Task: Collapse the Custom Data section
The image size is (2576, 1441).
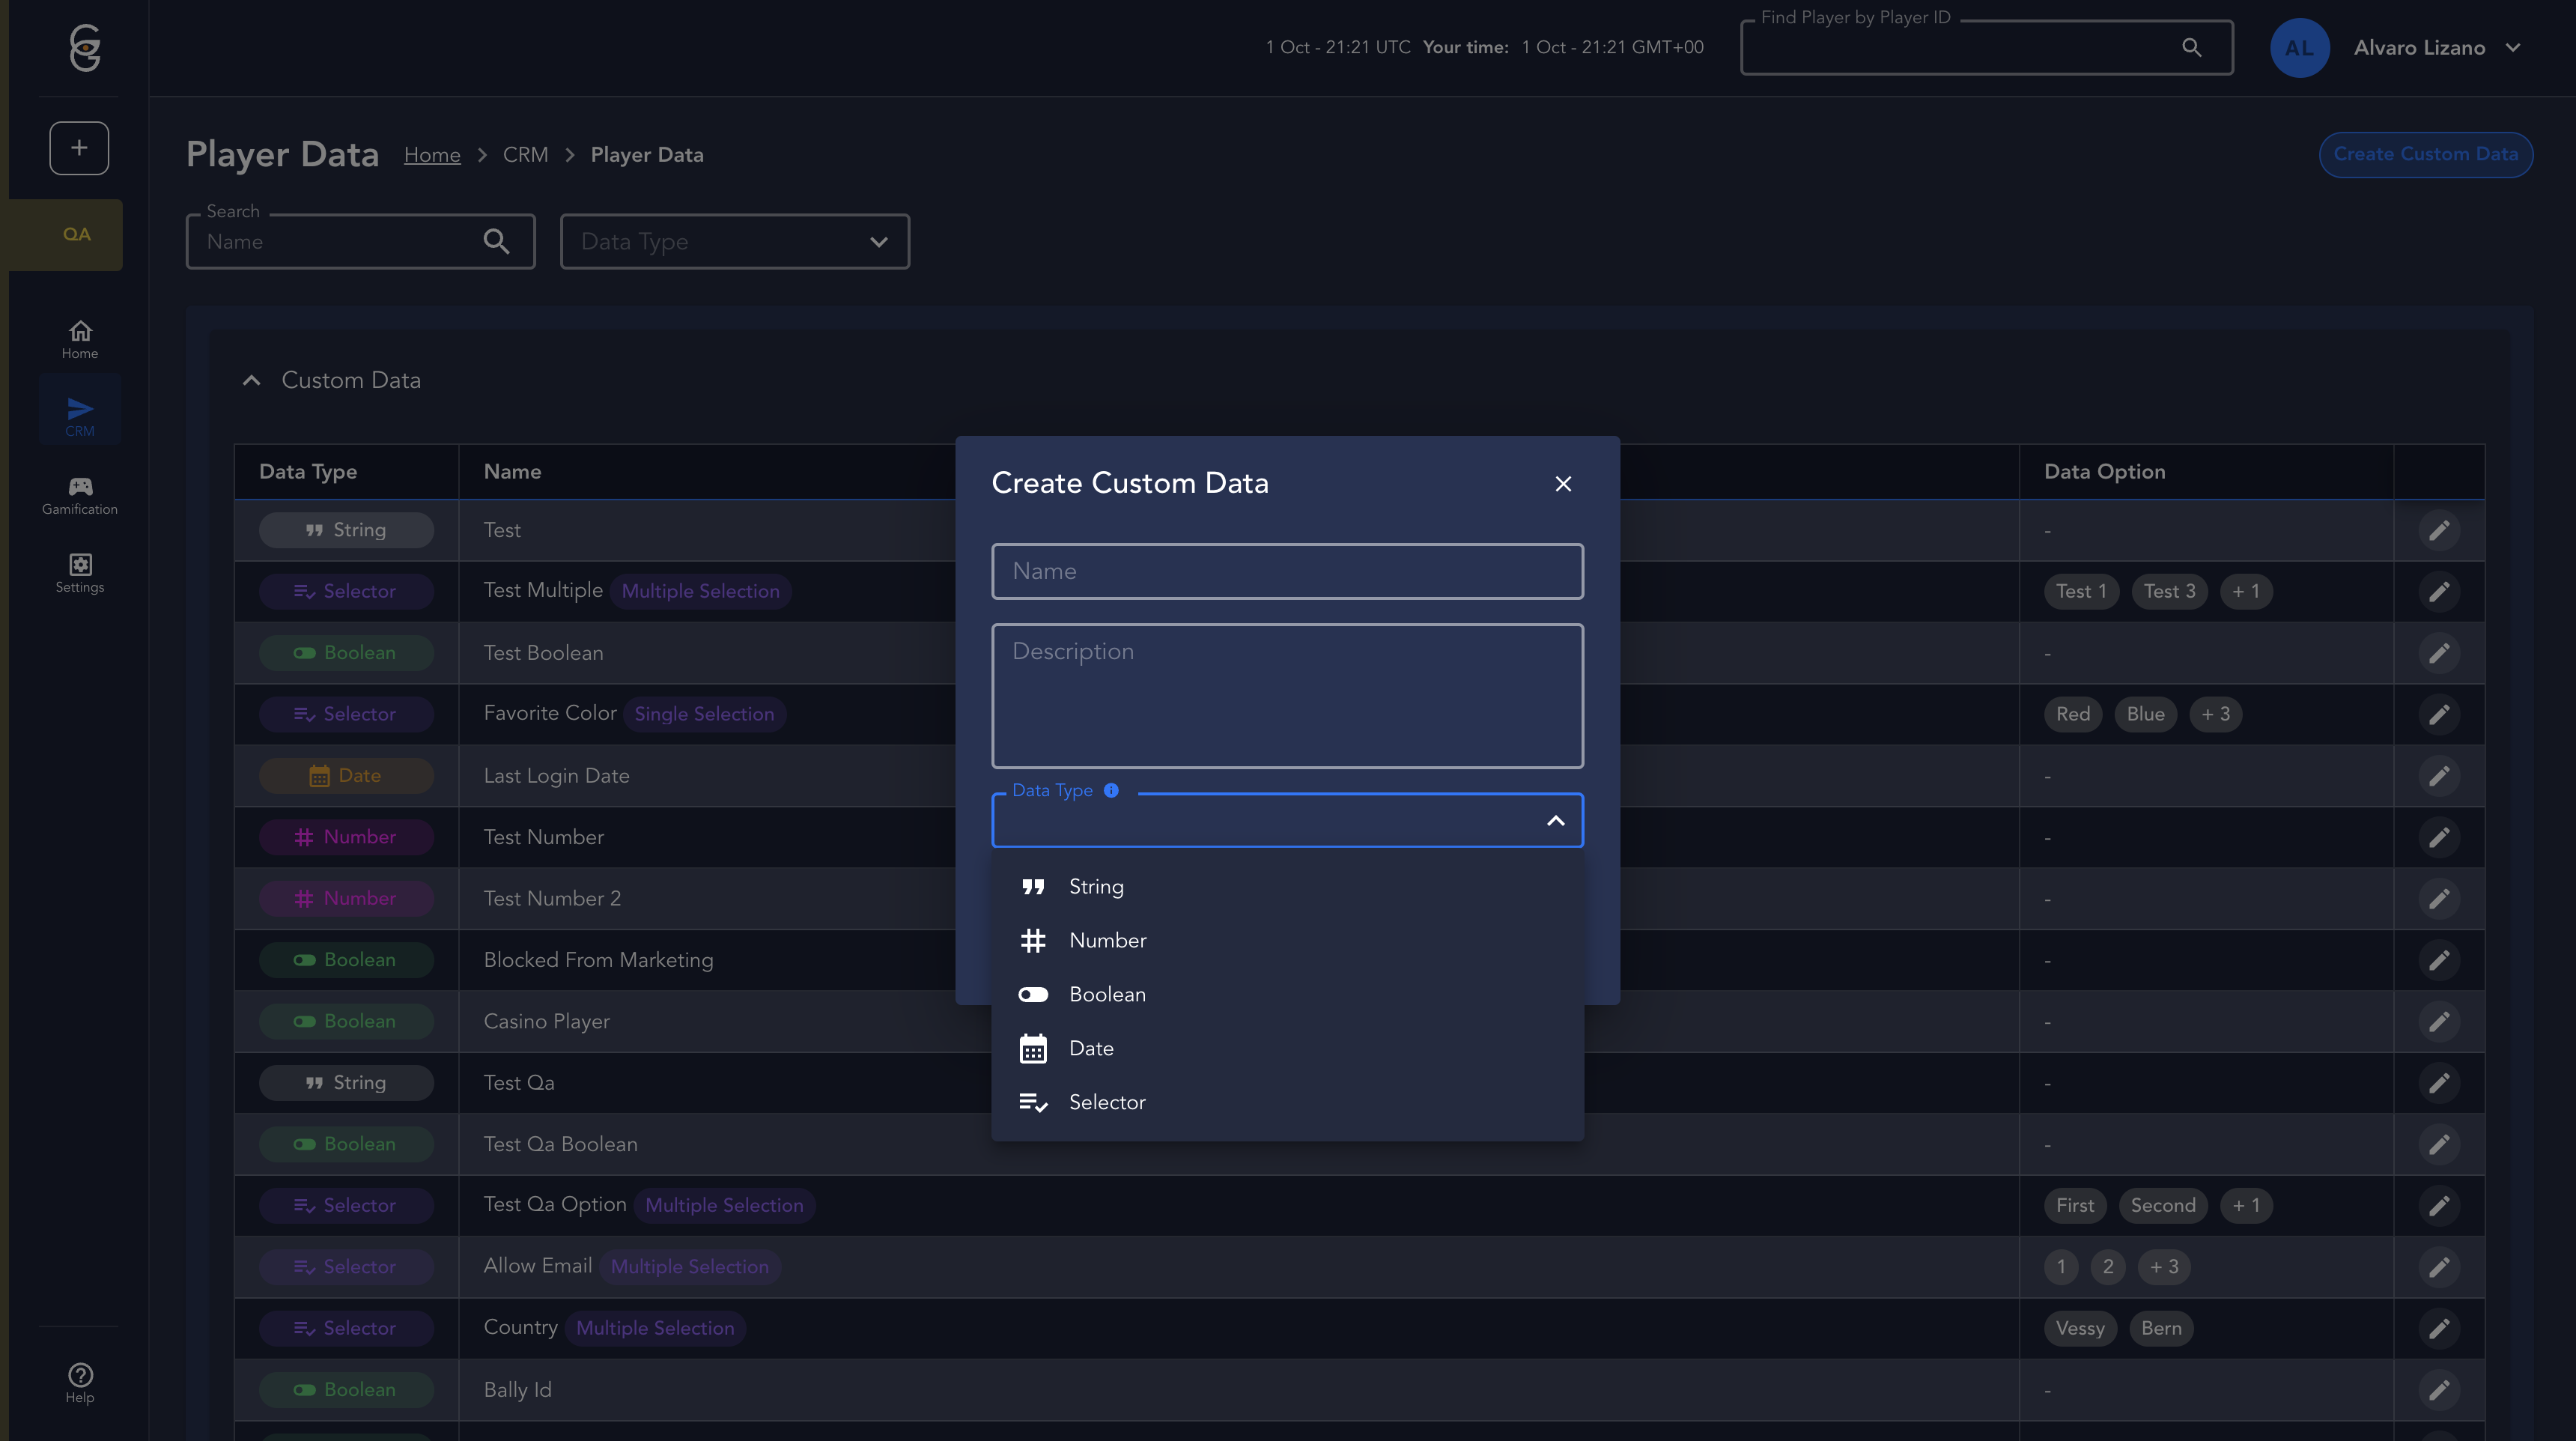Action: pyautogui.click(x=252, y=380)
